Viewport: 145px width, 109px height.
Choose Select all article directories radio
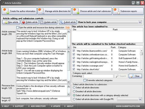tap(74, 88)
